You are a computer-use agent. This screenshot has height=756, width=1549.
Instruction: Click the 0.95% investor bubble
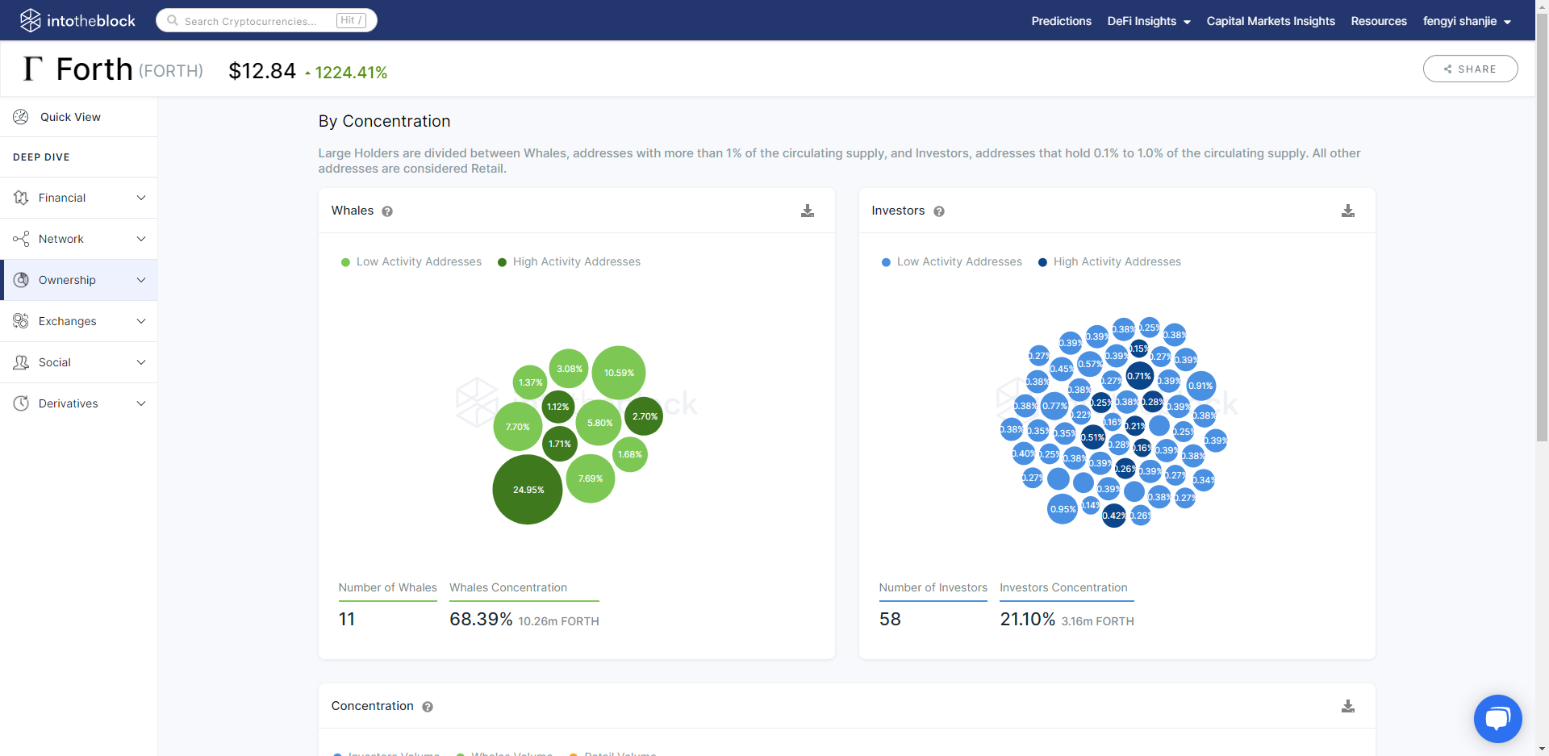coord(1063,509)
